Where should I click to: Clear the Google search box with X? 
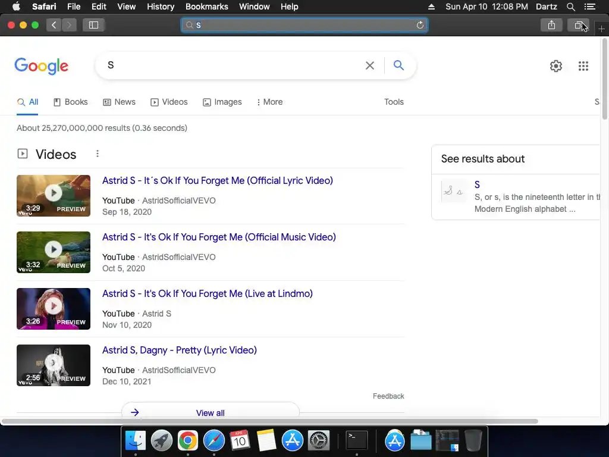click(370, 65)
